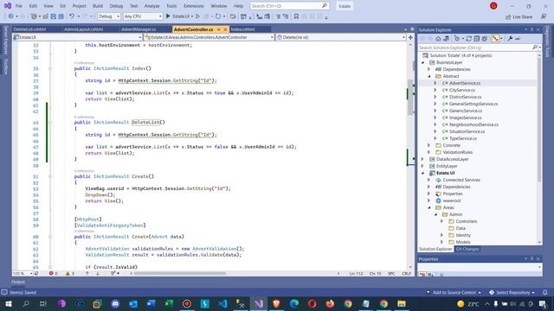Image resolution: width=554 pixels, height=311 pixels.
Task: Switch to AdvertManager.cs tab
Action: [138, 29]
